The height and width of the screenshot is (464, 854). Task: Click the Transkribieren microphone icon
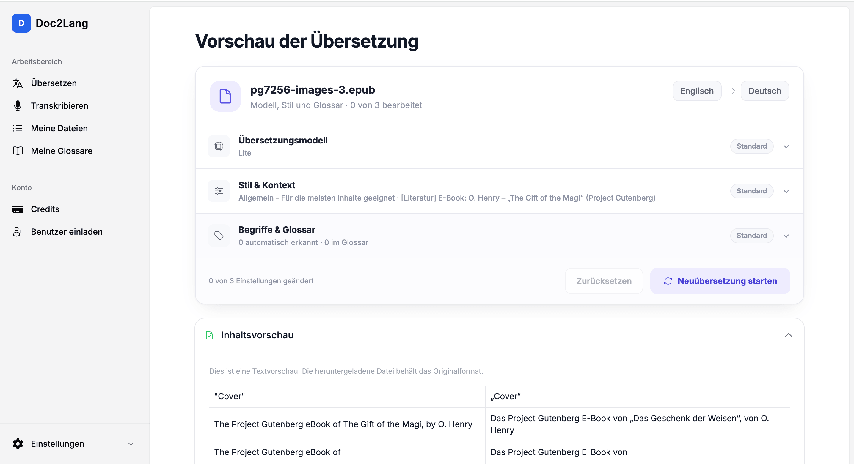pyautogui.click(x=18, y=106)
